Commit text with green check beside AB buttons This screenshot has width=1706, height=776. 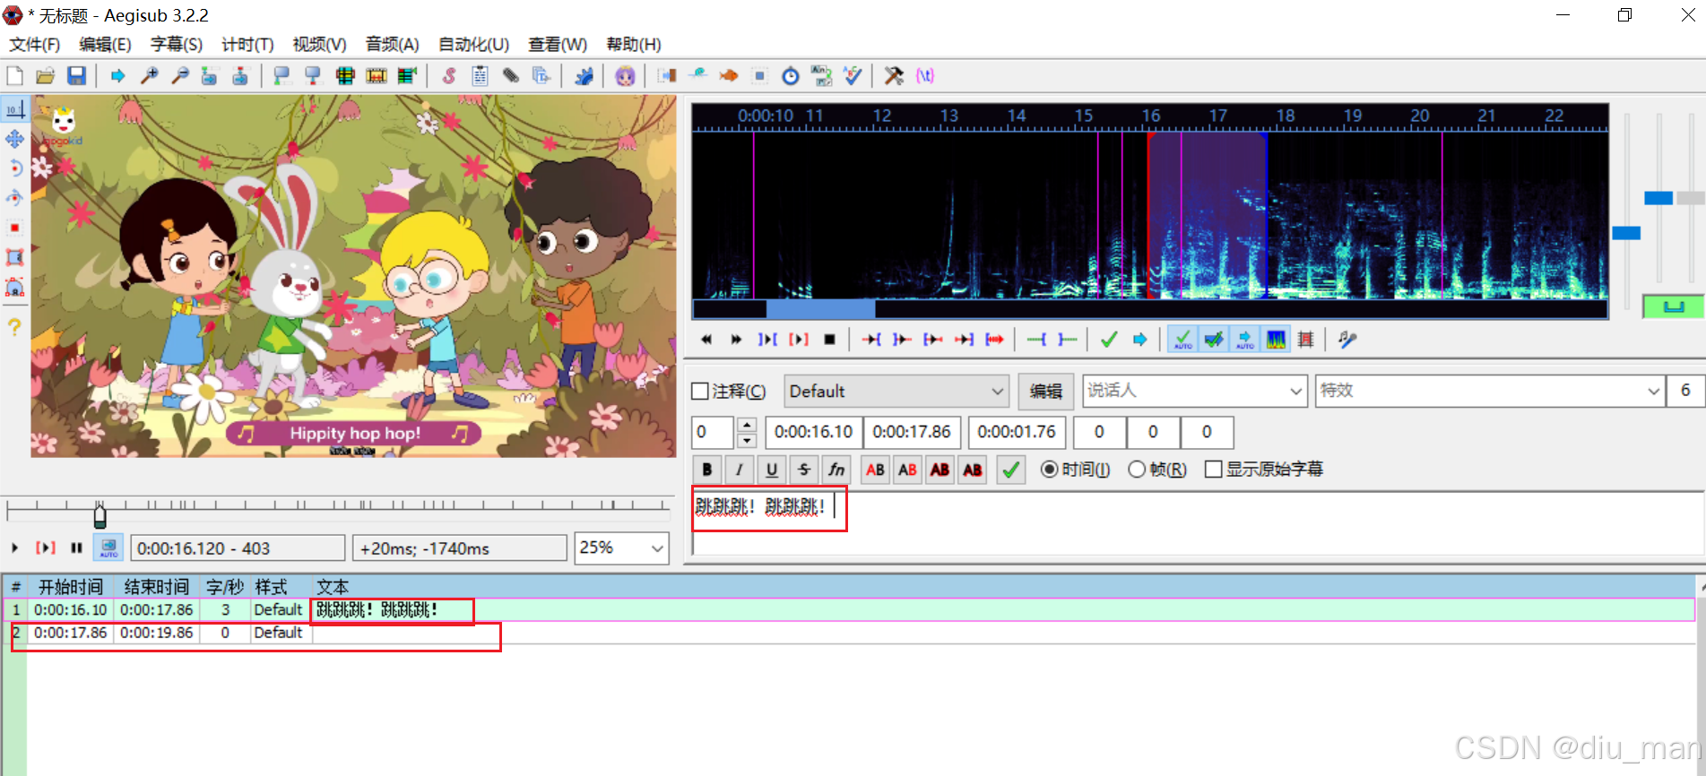[x=1010, y=470]
